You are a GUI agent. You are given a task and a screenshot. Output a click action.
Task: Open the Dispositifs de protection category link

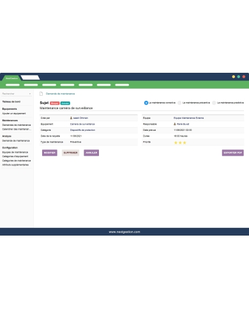[82, 130]
